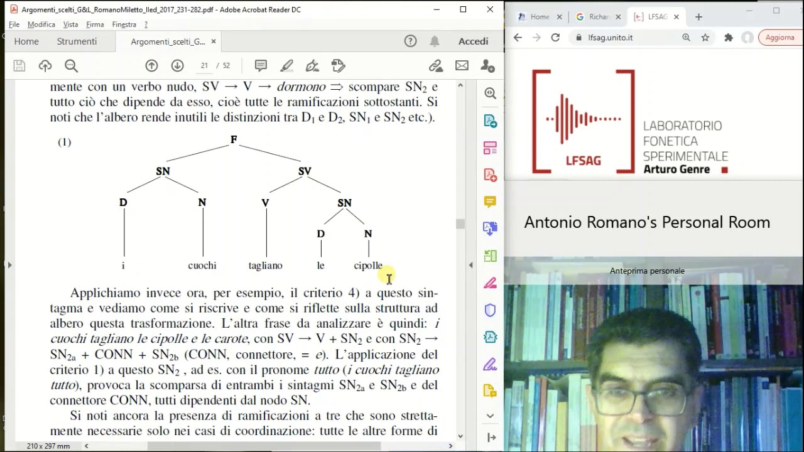
Task: Open the pink Redact/Edit pen tool
Action: point(491,283)
